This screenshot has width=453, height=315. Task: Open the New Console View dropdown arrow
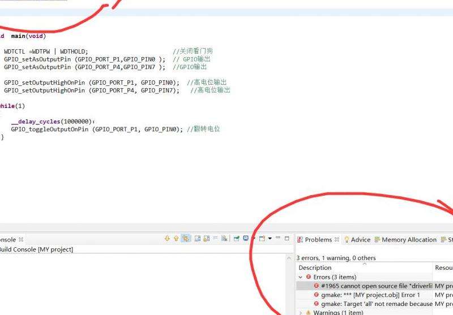click(270, 239)
